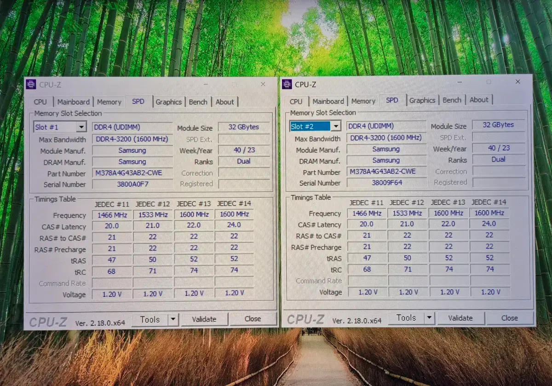Click Week/Year 40 / 23 in left window
The width and height of the screenshot is (552, 386).
tap(244, 150)
